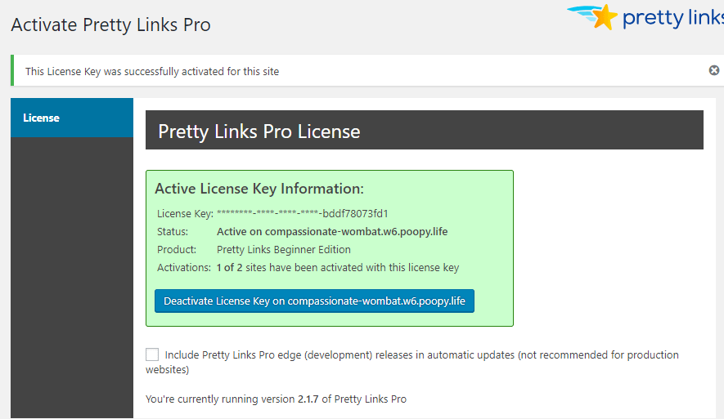Click the Active License Key Information heading
Image resolution: width=724 pixels, height=419 pixels.
(x=259, y=189)
